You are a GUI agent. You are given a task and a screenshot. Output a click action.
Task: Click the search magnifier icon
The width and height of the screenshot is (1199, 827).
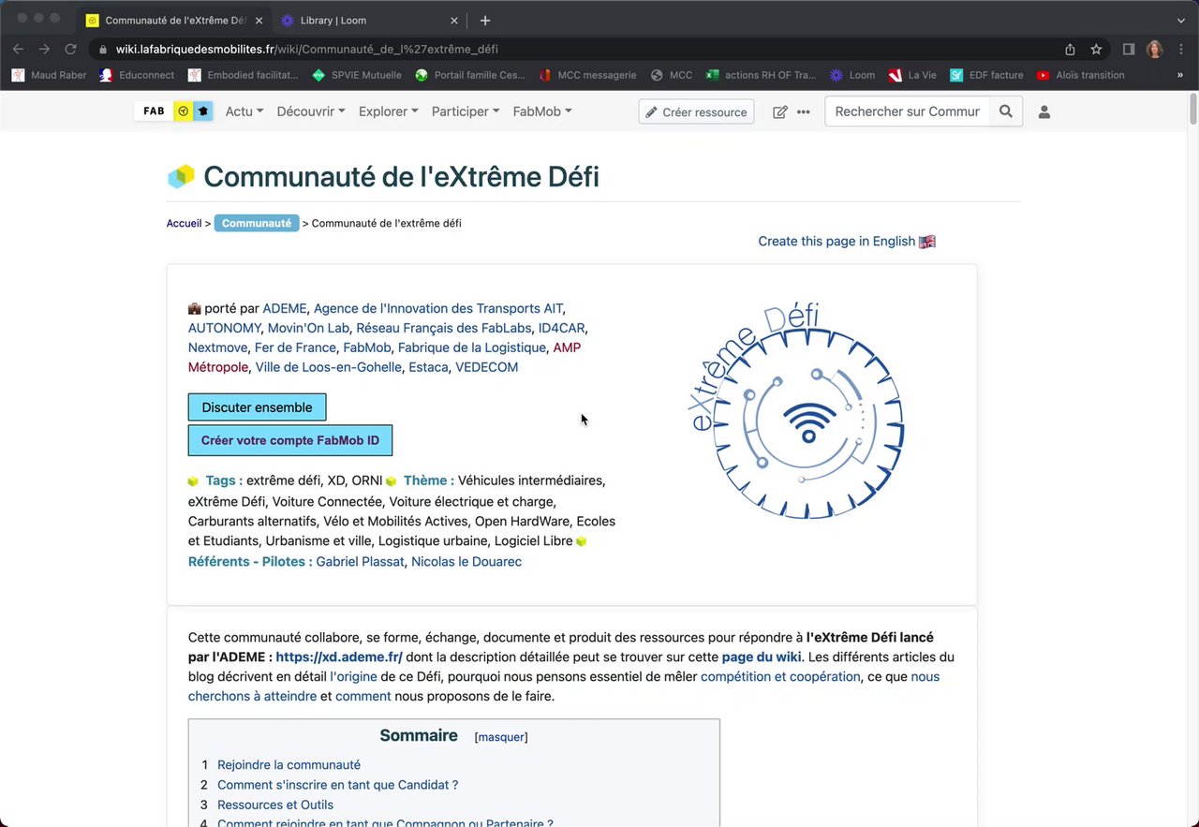(1005, 111)
